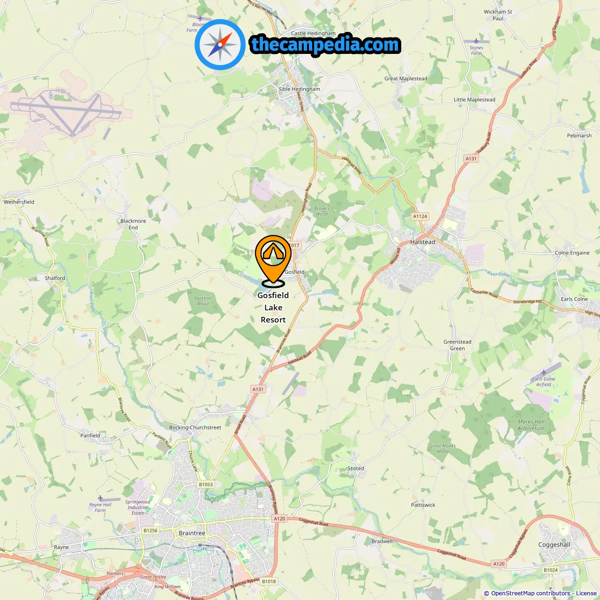Click the B1053 road shield
600x600 pixels.
pos(205,485)
